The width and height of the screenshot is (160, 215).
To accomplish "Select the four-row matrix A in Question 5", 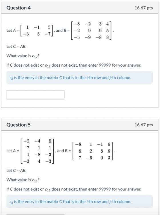I will click(37, 151).
